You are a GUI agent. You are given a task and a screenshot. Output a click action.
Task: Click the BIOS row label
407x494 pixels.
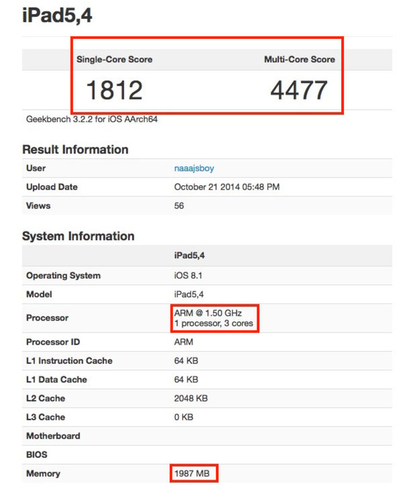click(x=37, y=454)
